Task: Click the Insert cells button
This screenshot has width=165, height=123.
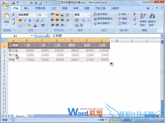Action: pos(124,14)
